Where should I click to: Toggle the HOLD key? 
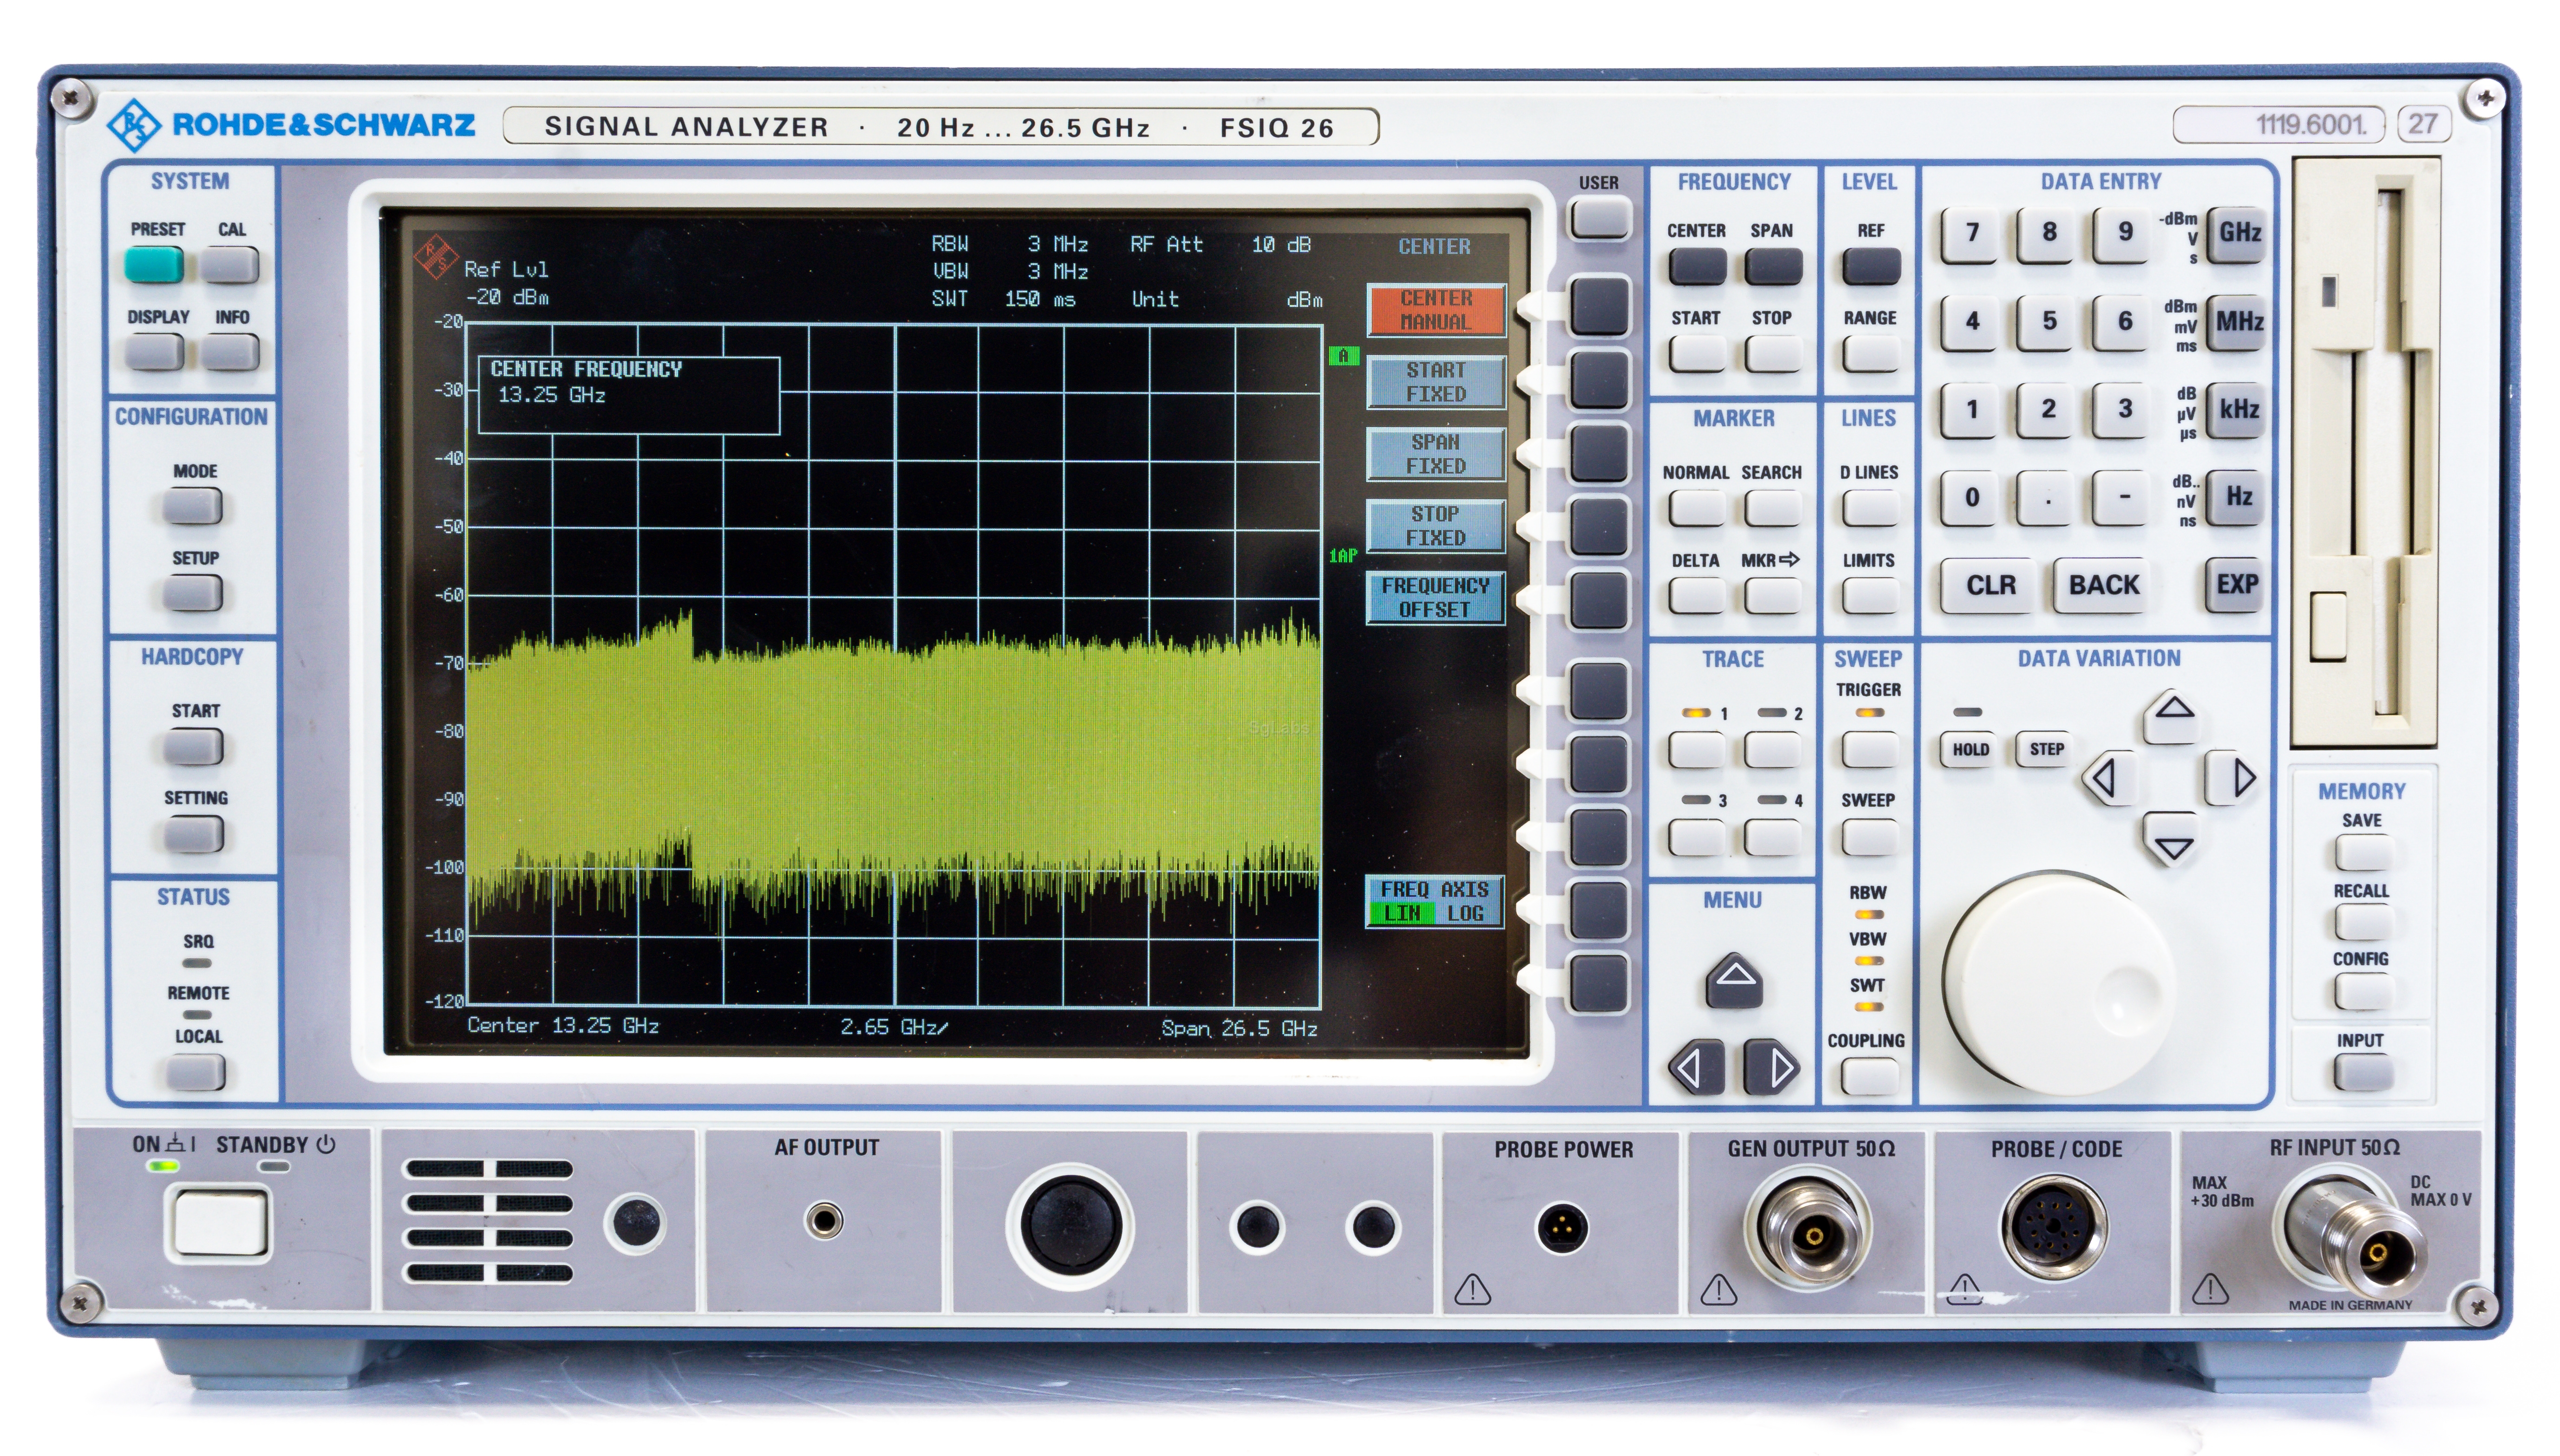click(x=1970, y=750)
